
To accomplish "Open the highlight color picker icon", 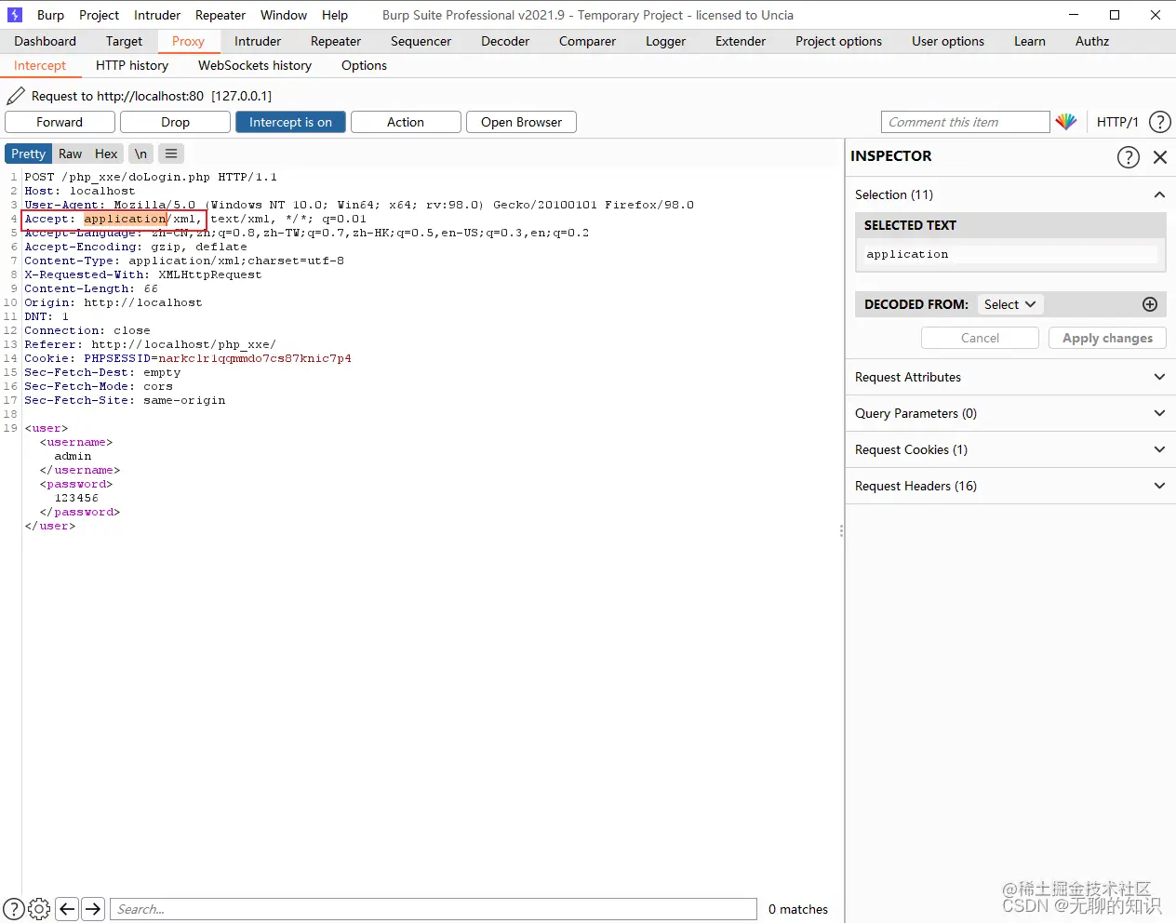I will (x=1066, y=122).
